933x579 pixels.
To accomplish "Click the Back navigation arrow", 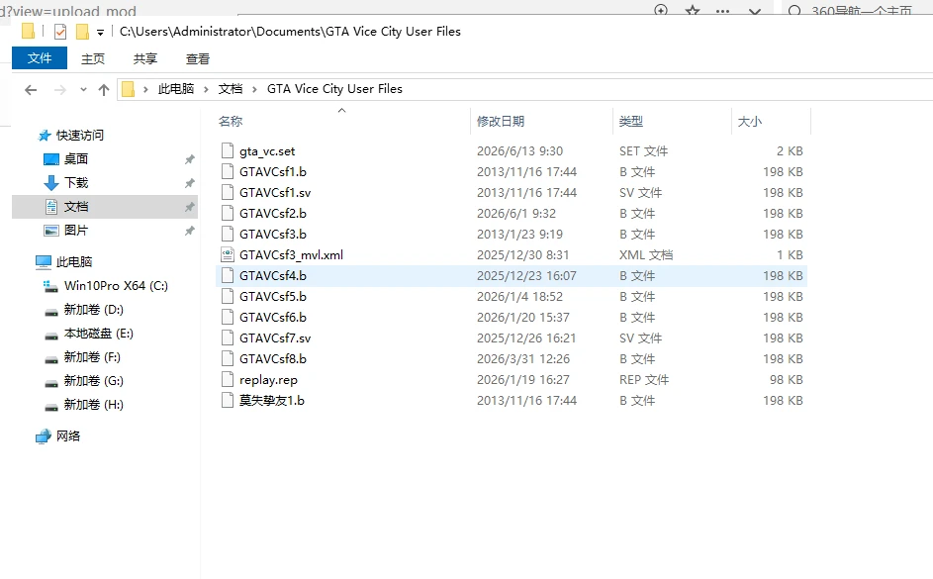I will [31, 90].
